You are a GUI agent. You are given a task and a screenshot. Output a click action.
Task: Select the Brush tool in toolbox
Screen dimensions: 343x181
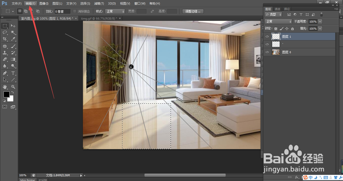click(x=13, y=46)
